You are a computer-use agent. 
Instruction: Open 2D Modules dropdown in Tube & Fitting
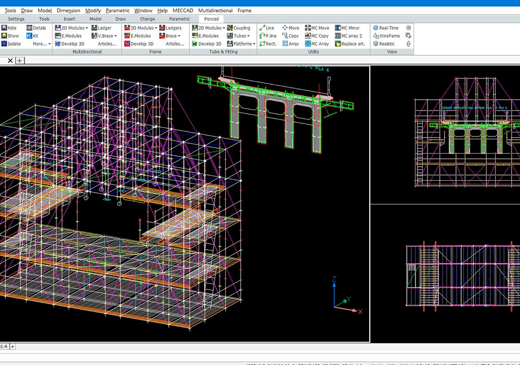click(209, 28)
